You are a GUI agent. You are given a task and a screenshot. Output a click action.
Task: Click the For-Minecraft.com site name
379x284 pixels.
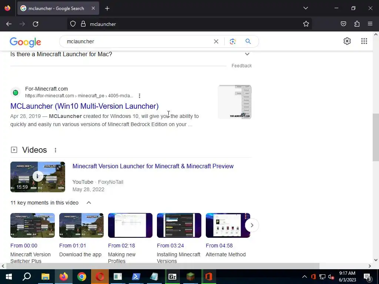(x=46, y=89)
